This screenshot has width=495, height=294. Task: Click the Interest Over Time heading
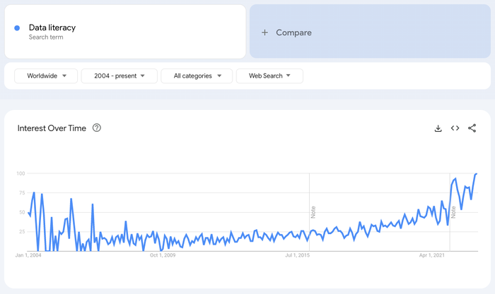[52, 128]
